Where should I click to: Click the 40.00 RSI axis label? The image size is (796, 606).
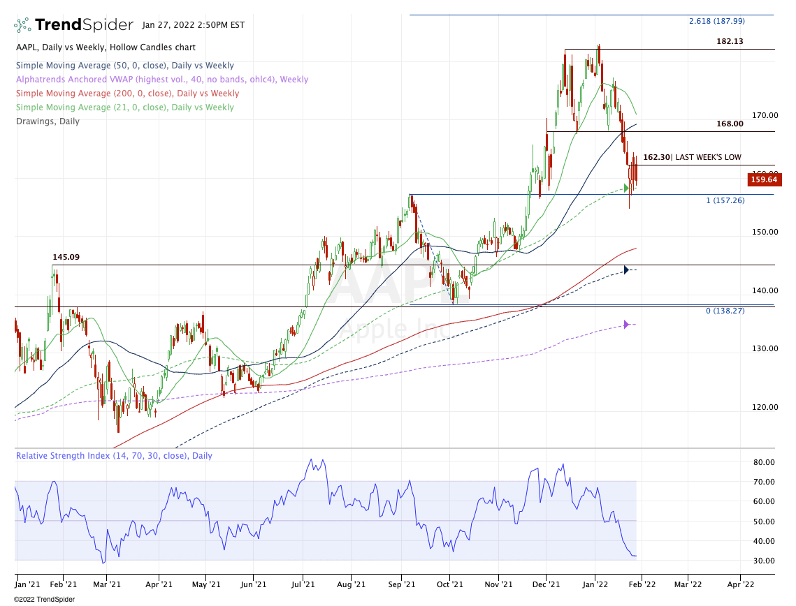pyautogui.click(x=764, y=541)
